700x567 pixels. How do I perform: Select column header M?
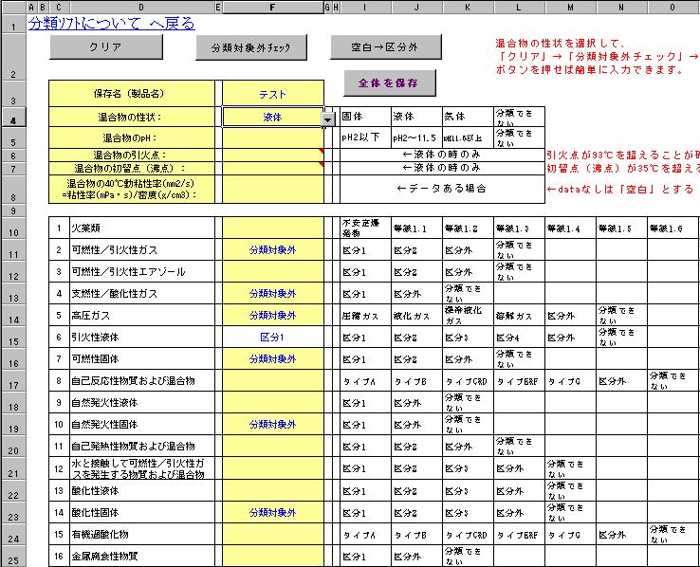(571, 8)
